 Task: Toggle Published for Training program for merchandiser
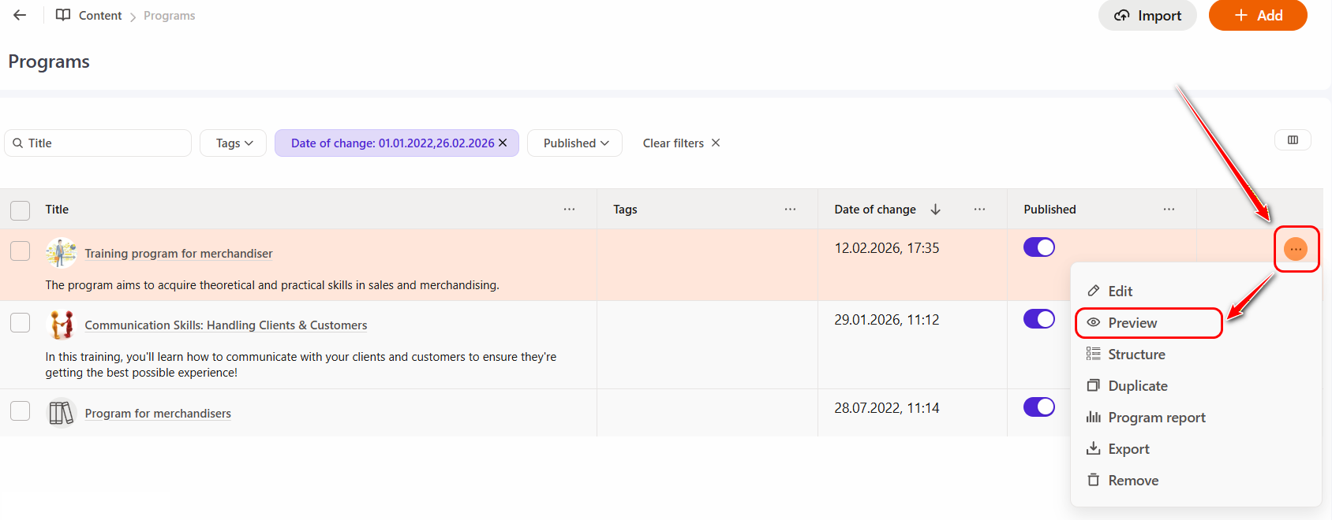[x=1038, y=247]
